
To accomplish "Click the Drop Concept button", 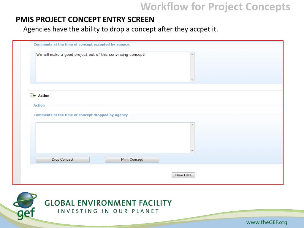I will (63, 159).
